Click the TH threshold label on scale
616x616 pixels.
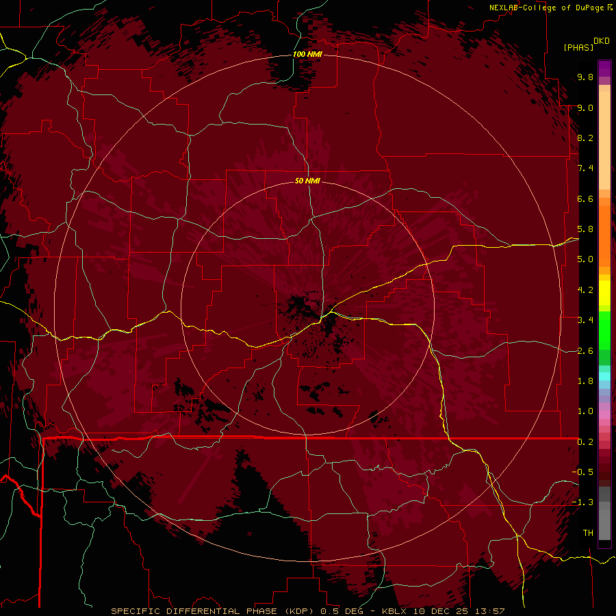click(x=588, y=533)
